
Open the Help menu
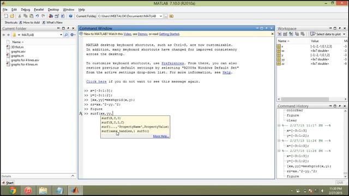click(81, 10)
